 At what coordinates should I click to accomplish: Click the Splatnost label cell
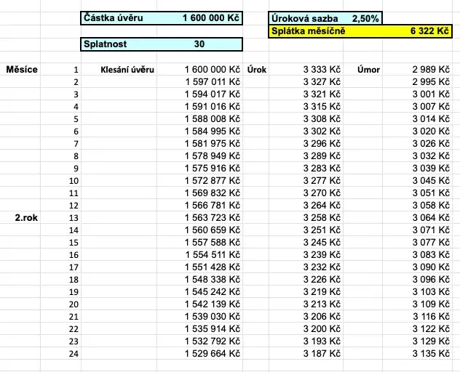click(105, 44)
